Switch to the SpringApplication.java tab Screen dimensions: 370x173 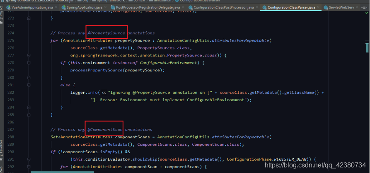(x=84, y=7)
